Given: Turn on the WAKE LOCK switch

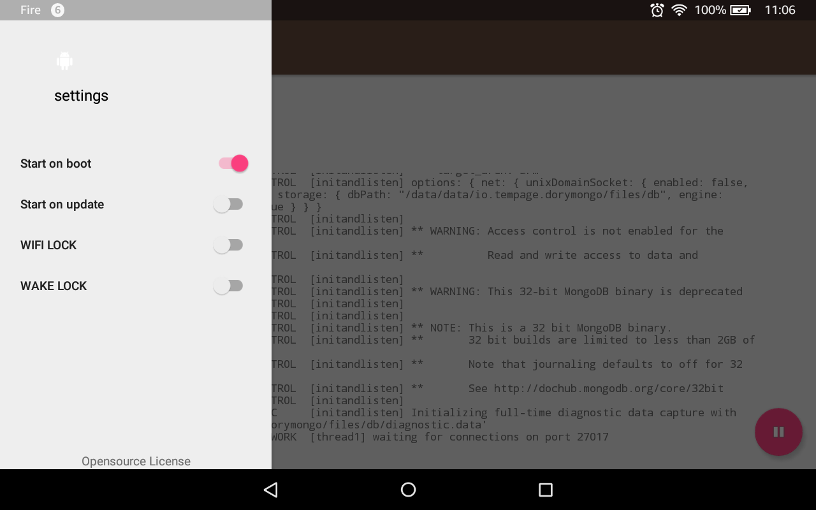Looking at the screenshot, I should pyautogui.click(x=228, y=286).
